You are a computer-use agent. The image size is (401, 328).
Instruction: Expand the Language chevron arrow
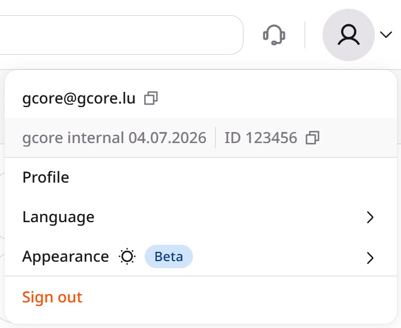(x=370, y=218)
